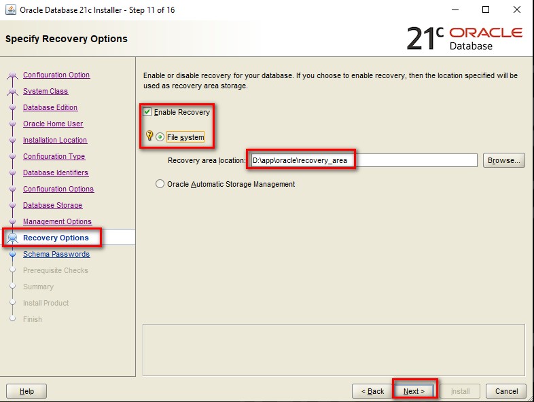Open the Schema Passwords step
This screenshot has width=534, height=402.
(56, 254)
